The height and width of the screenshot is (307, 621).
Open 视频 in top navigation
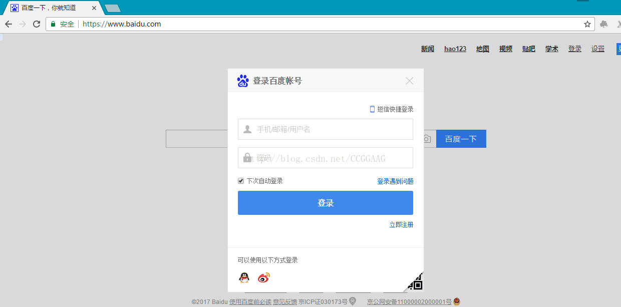point(506,49)
